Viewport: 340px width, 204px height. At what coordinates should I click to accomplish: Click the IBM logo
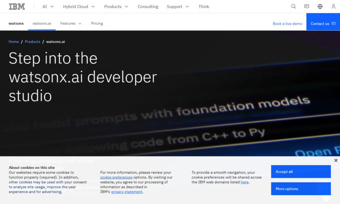17,7
